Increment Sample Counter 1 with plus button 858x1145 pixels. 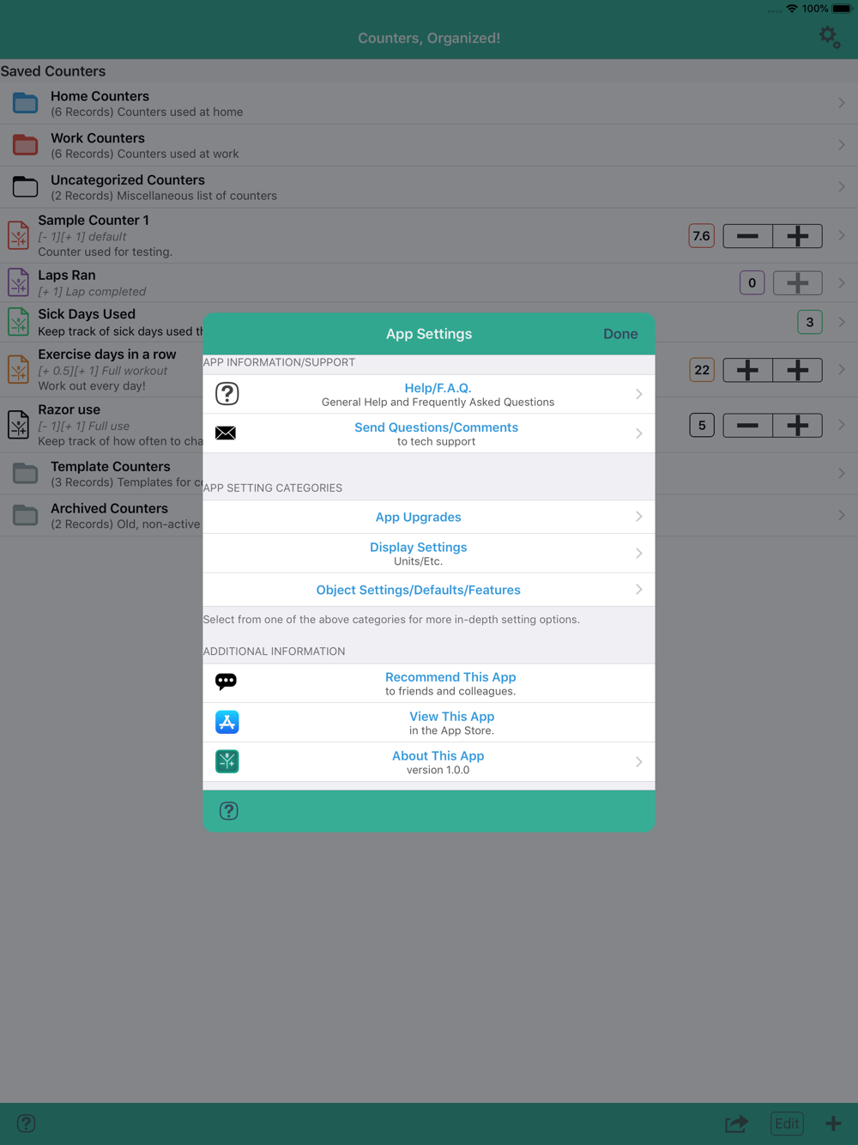(x=798, y=236)
